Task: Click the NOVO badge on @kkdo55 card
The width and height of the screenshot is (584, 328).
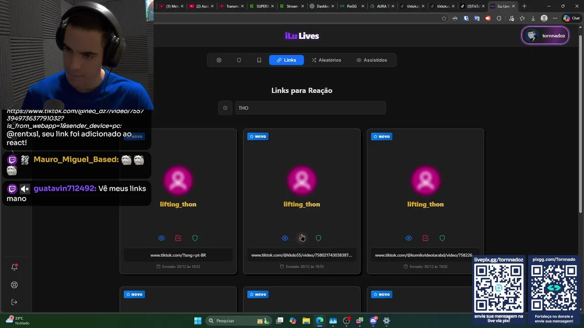Action: pos(258,136)
